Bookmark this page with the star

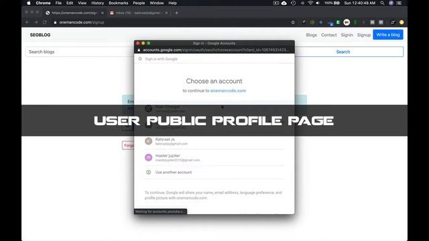pyautogui.click(x=293, y=22)
